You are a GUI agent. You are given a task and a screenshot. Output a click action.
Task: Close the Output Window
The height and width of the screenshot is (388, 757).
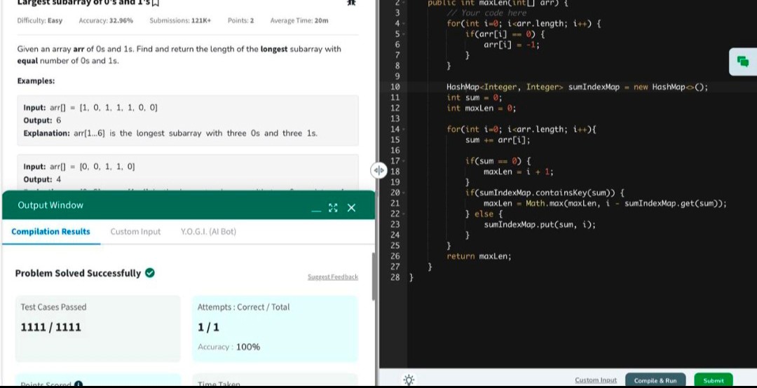(351, 207)
